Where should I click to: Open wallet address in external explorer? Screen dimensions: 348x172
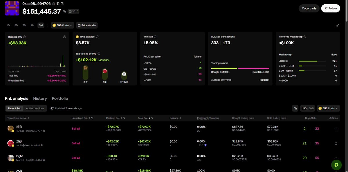62,4
